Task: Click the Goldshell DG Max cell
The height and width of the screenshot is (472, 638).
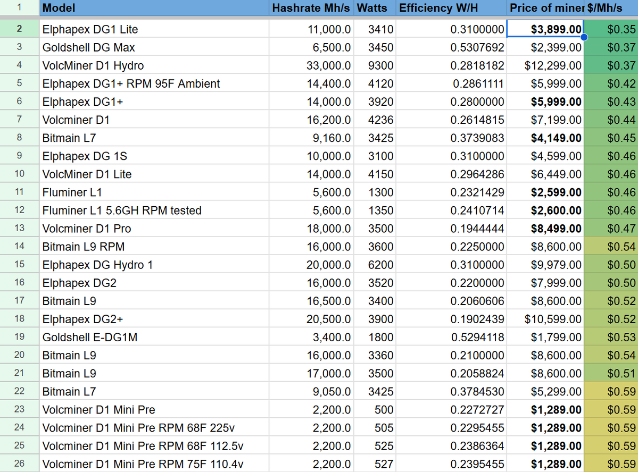Action: pyautogui.click(x=154, y=47)
